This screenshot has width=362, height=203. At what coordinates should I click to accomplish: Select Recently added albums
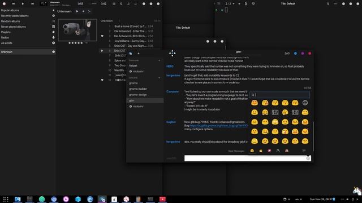(27, 16)
